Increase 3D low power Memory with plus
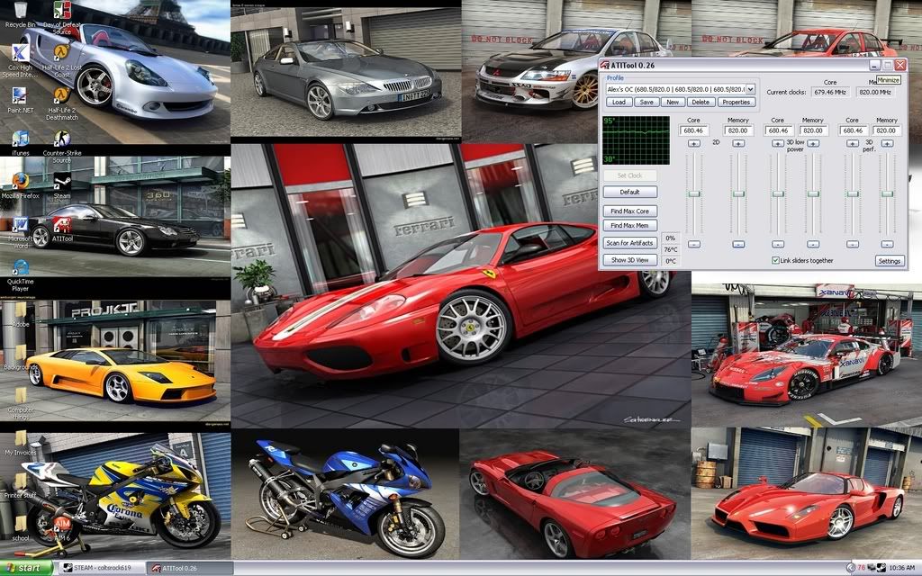922x576 pixels. pos(813,143)
